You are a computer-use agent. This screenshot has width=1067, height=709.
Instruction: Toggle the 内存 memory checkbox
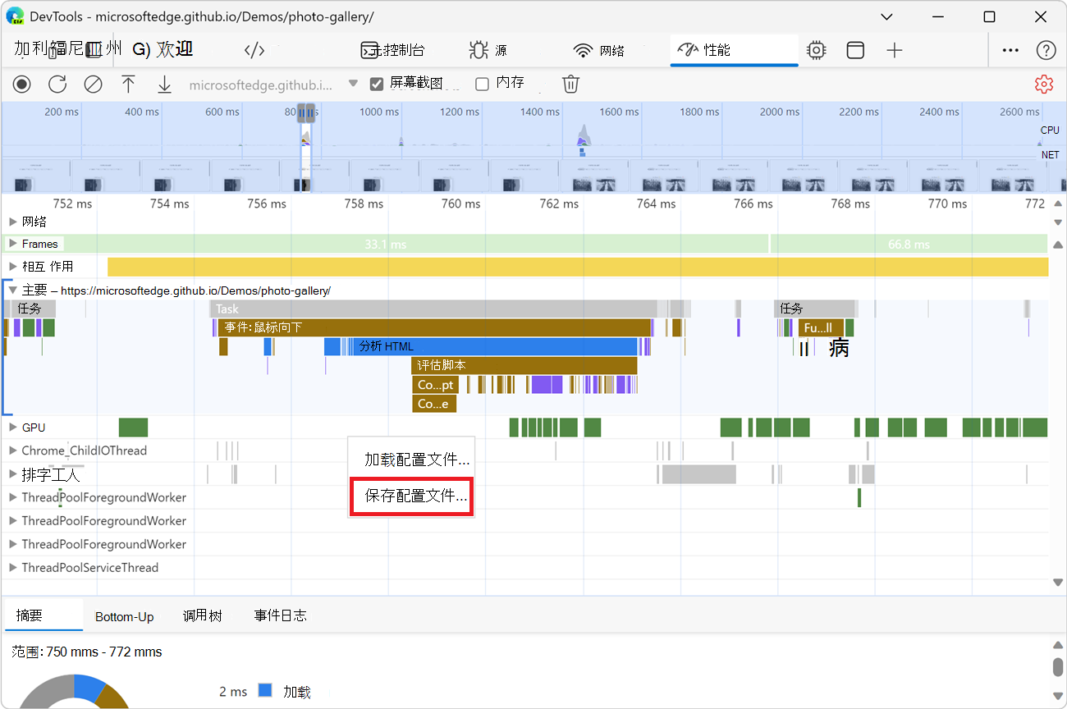(482, 84)
